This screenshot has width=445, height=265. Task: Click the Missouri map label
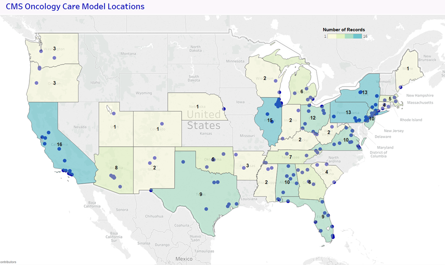coord(247,136)
